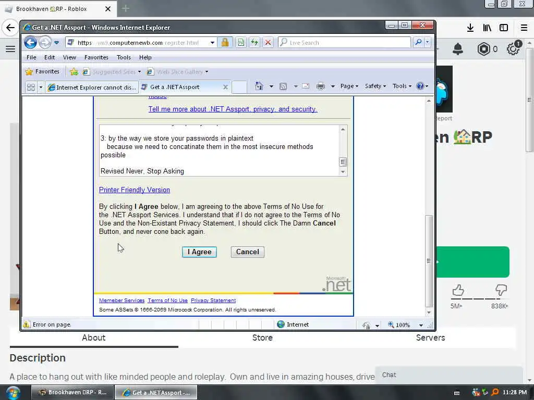Screen dimensions: 534x400
Task: Open Roblox hamburger sidebar menu
Action: point(10,49)
